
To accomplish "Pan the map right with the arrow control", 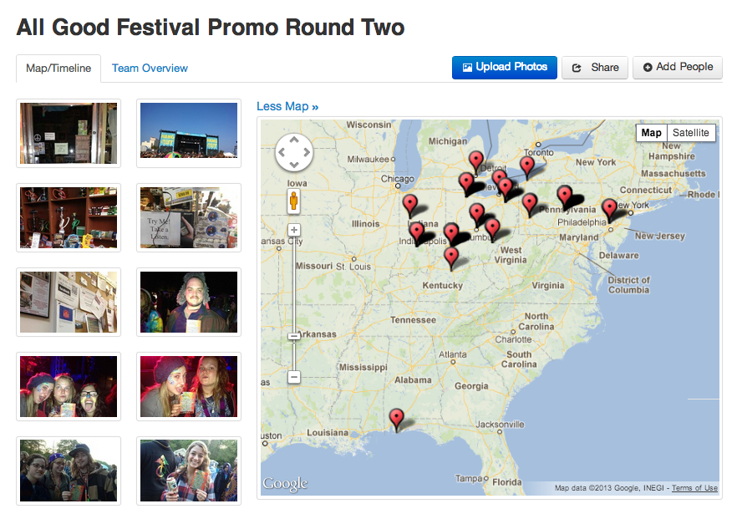I will pos(307,152).
